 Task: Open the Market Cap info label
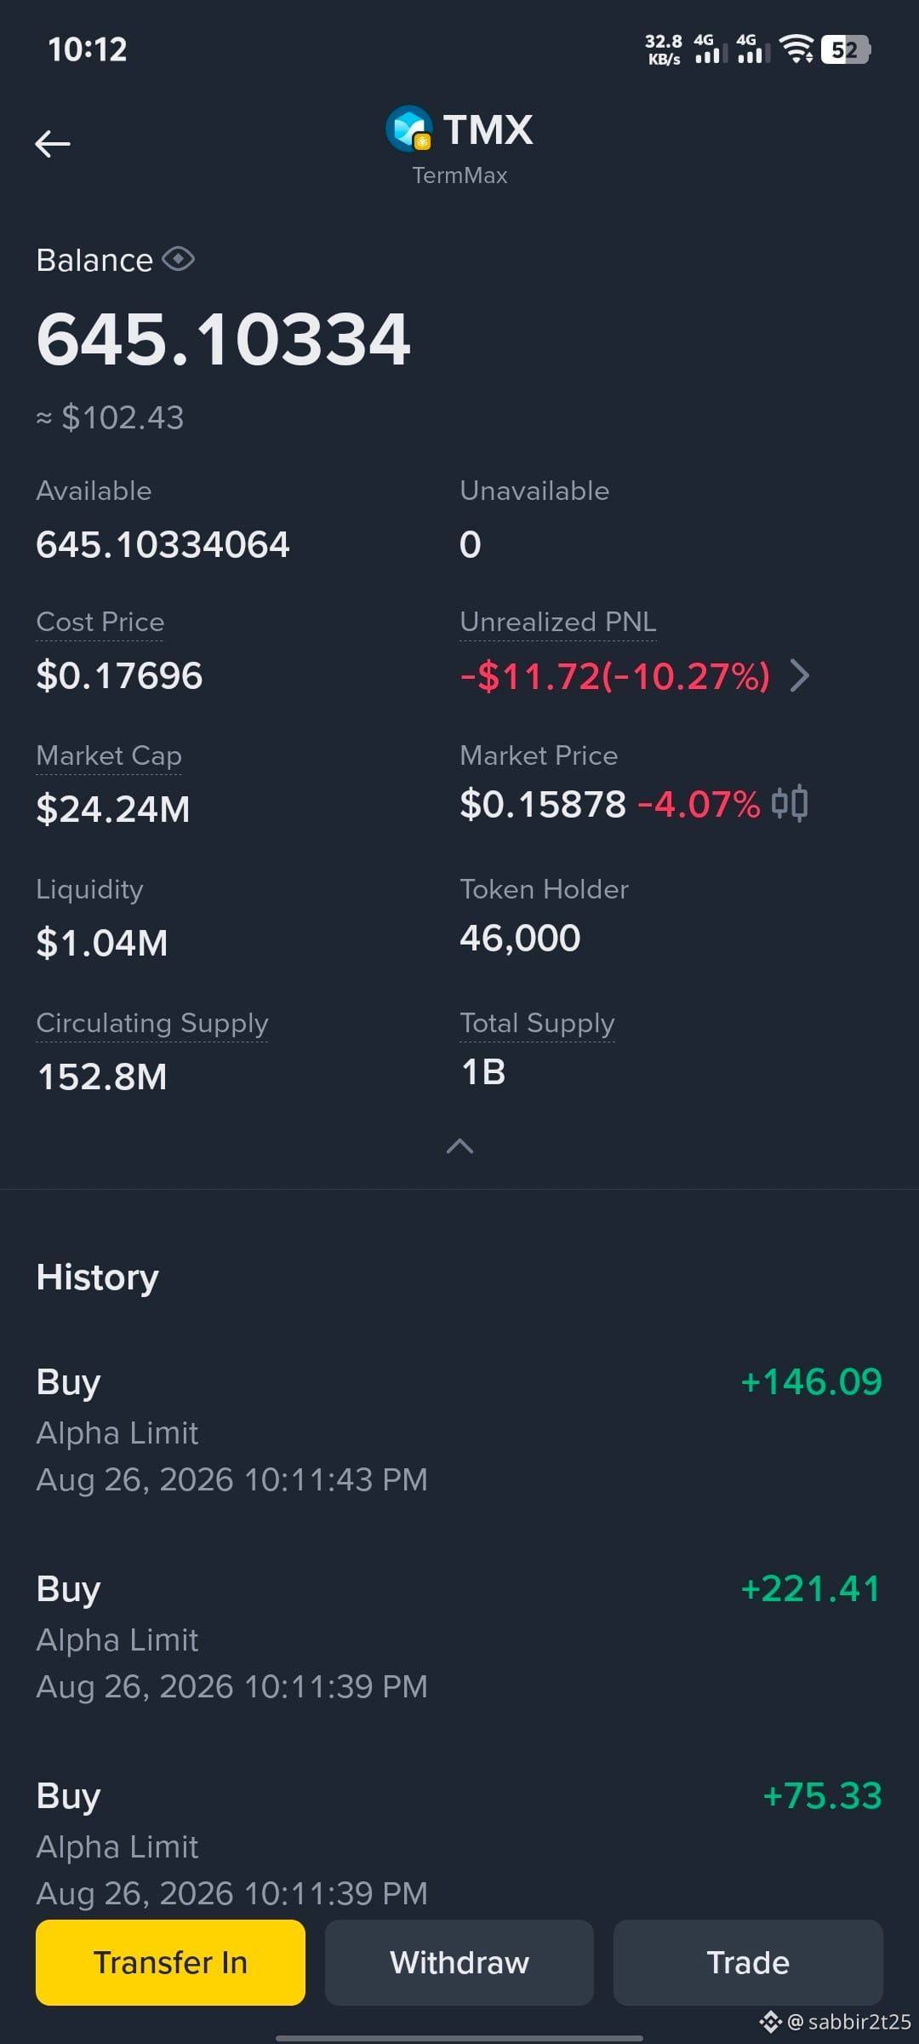click(109, 755)
